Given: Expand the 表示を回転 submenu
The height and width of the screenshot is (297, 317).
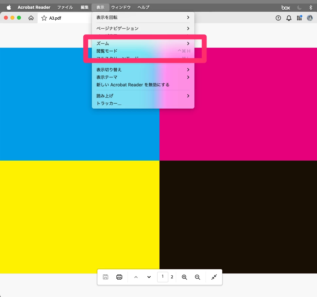Looking at the screenshot, I should click(x=143, y=17).
